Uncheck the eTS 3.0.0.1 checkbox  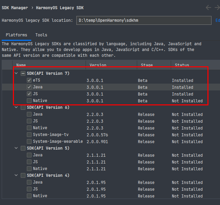[29, 80]
